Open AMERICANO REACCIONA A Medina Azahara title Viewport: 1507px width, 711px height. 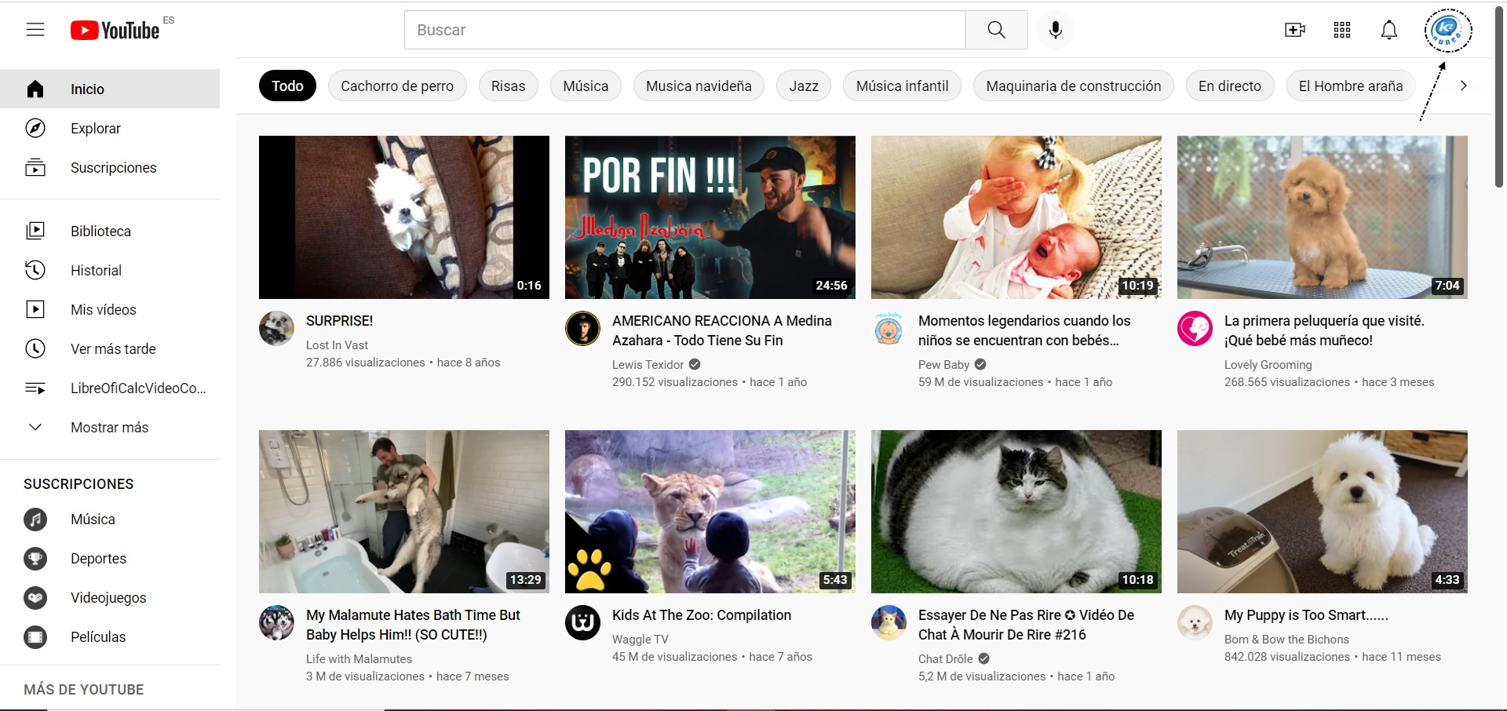click(722, 330)
